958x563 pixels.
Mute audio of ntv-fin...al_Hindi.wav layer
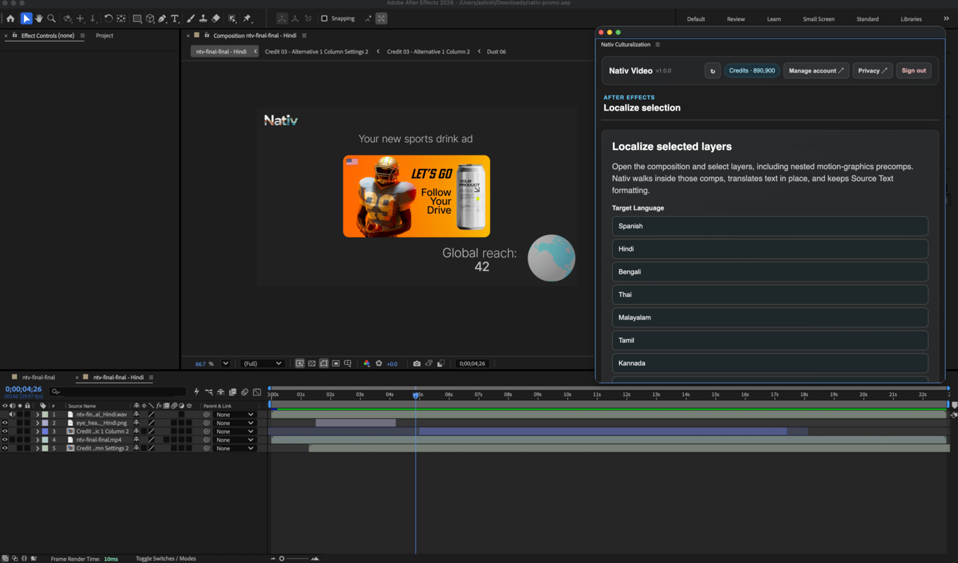12,415
